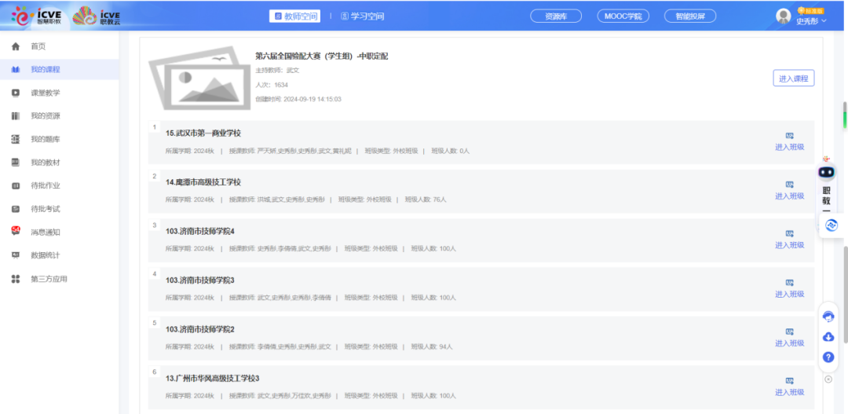848x414 pixels.
Task: Click the ICVE 职教云 logo
Action: 97,16
